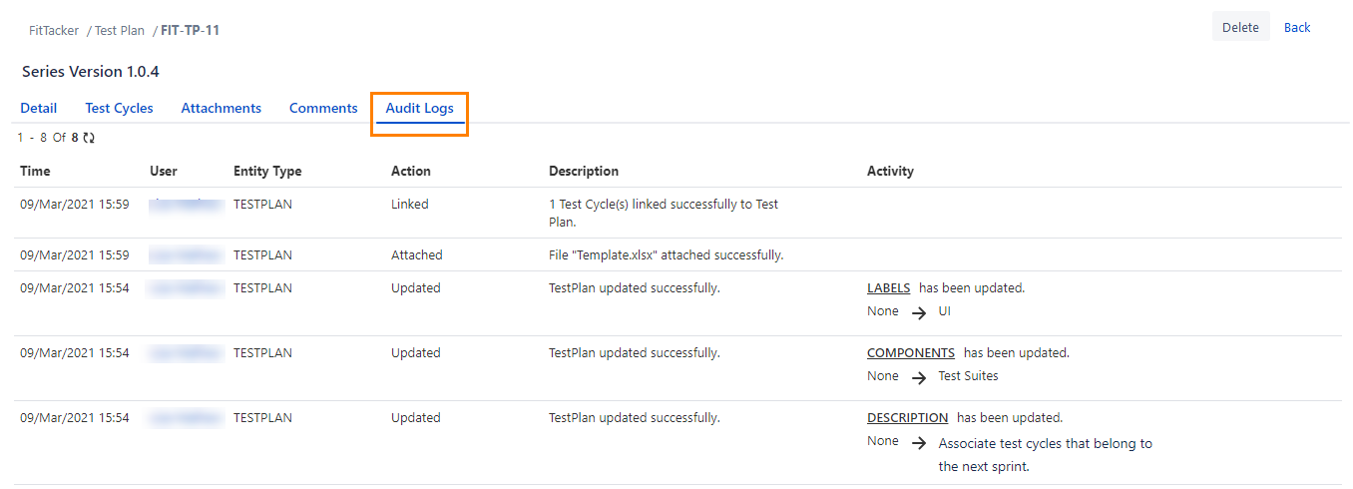Click the Series Version 1.0.4 title
This screenshot has height=489, width=1353.
point(91,72)
